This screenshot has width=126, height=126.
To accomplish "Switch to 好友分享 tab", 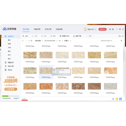I will (48, 29).
